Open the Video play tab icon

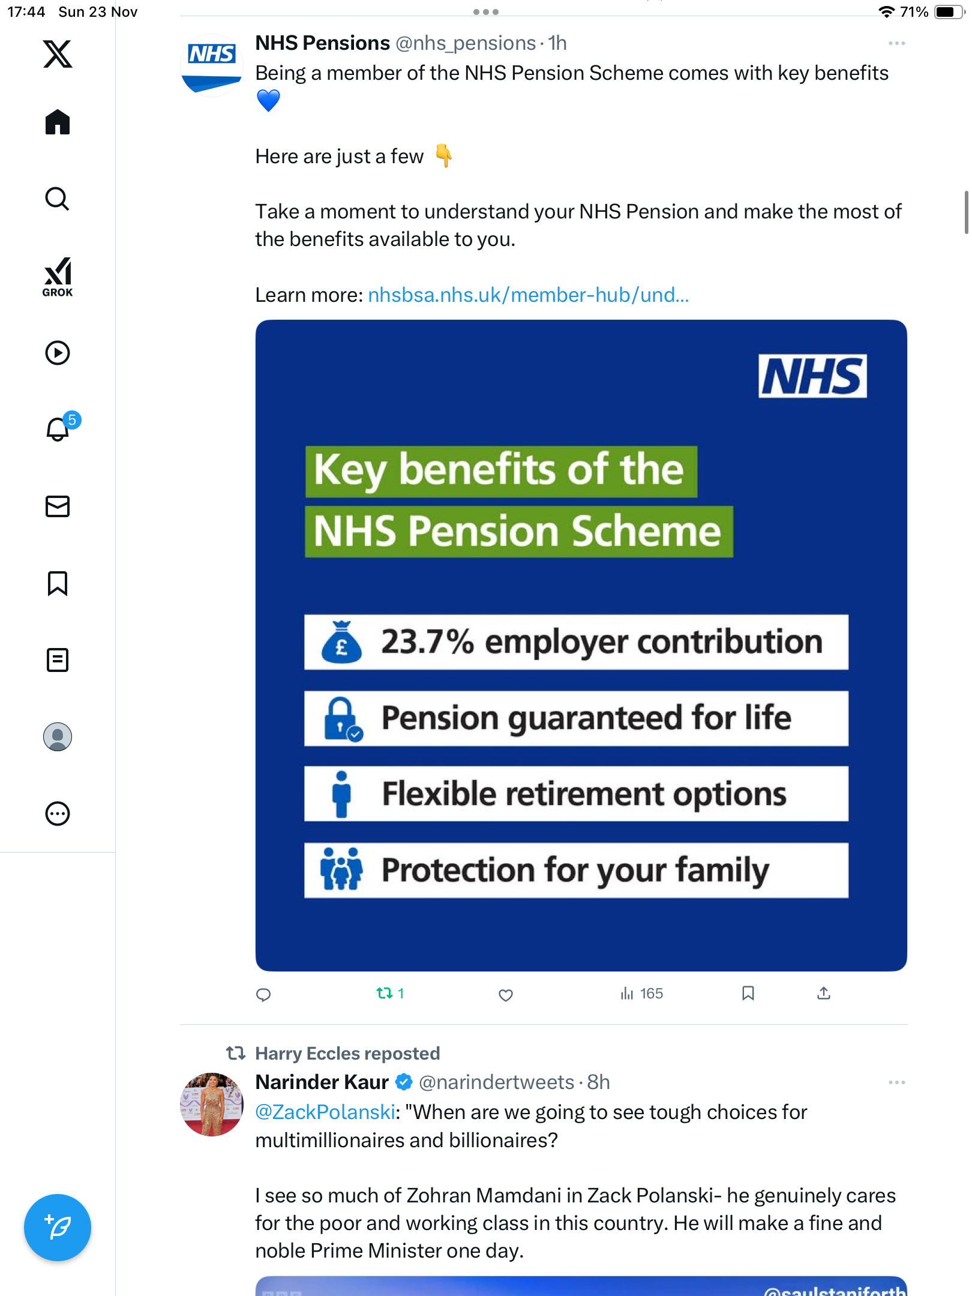tap(58, 353)
